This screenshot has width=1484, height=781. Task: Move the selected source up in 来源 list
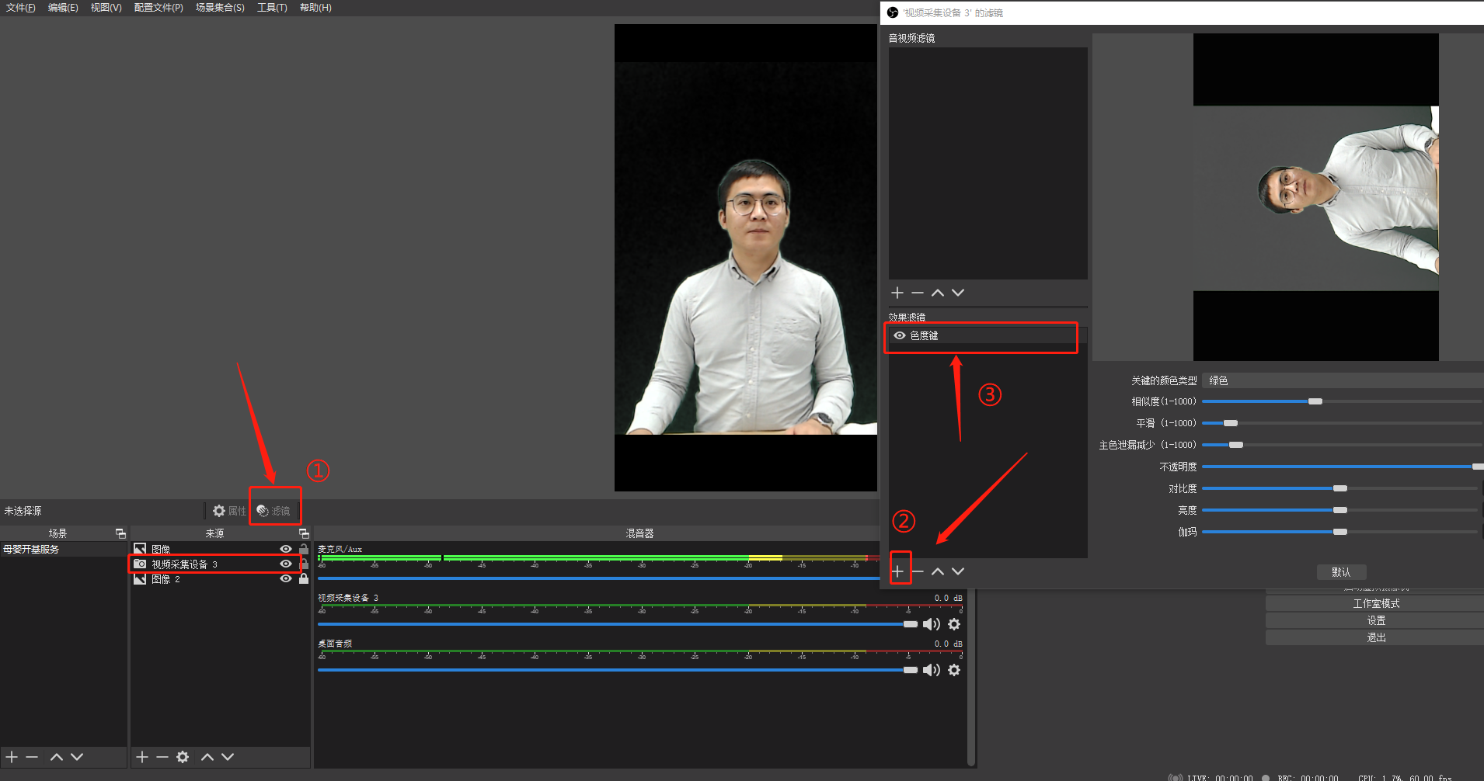click(207, 757)
